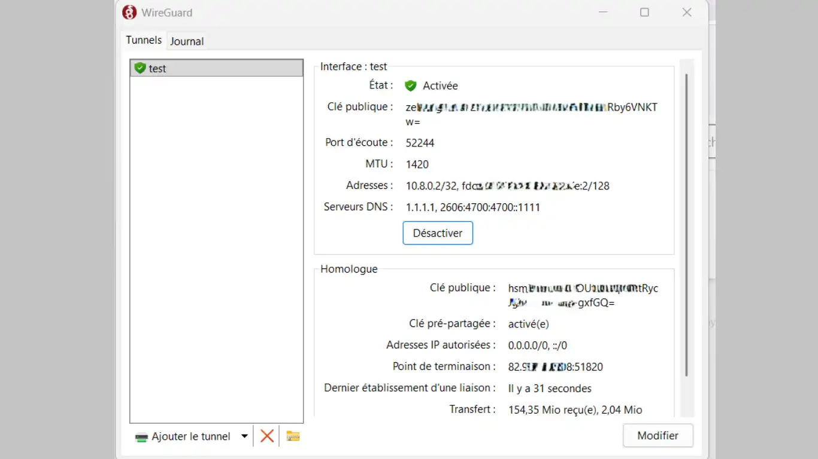Export tunnels using the zip folder icon
Viewport: 818px width, 459px height.
point(293,436)
